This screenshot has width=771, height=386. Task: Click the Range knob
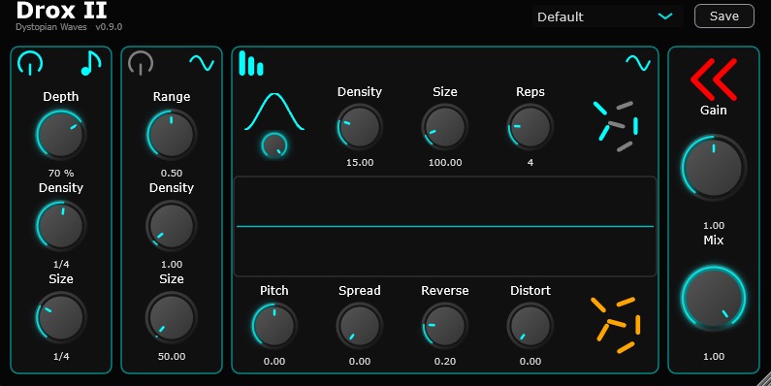172,134
